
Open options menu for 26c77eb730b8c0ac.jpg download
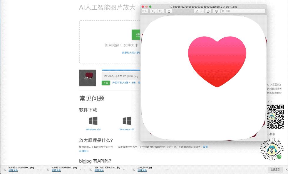click(125, 169)
